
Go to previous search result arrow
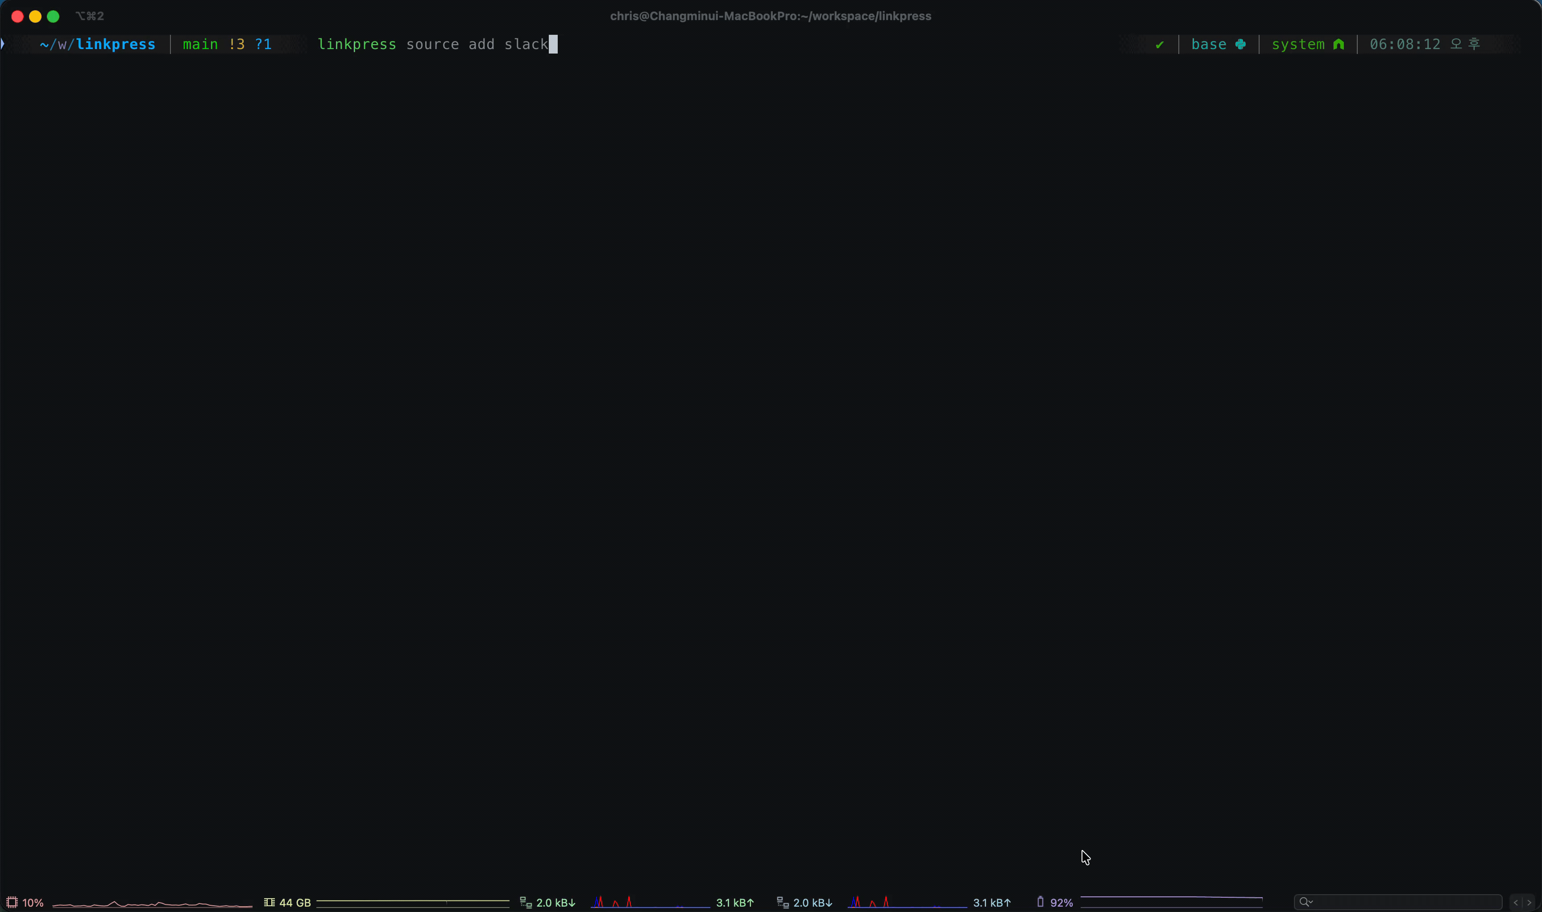1516,902
